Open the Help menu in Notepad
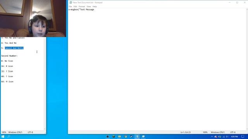The width and height of the screenshot is (248, 139). coord(95,7)
